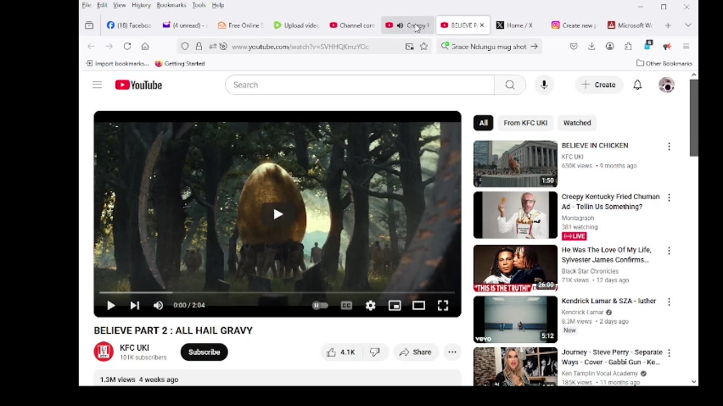Open a new browser tab
This screenshot has height=406, width=723.
coord(668,25)
